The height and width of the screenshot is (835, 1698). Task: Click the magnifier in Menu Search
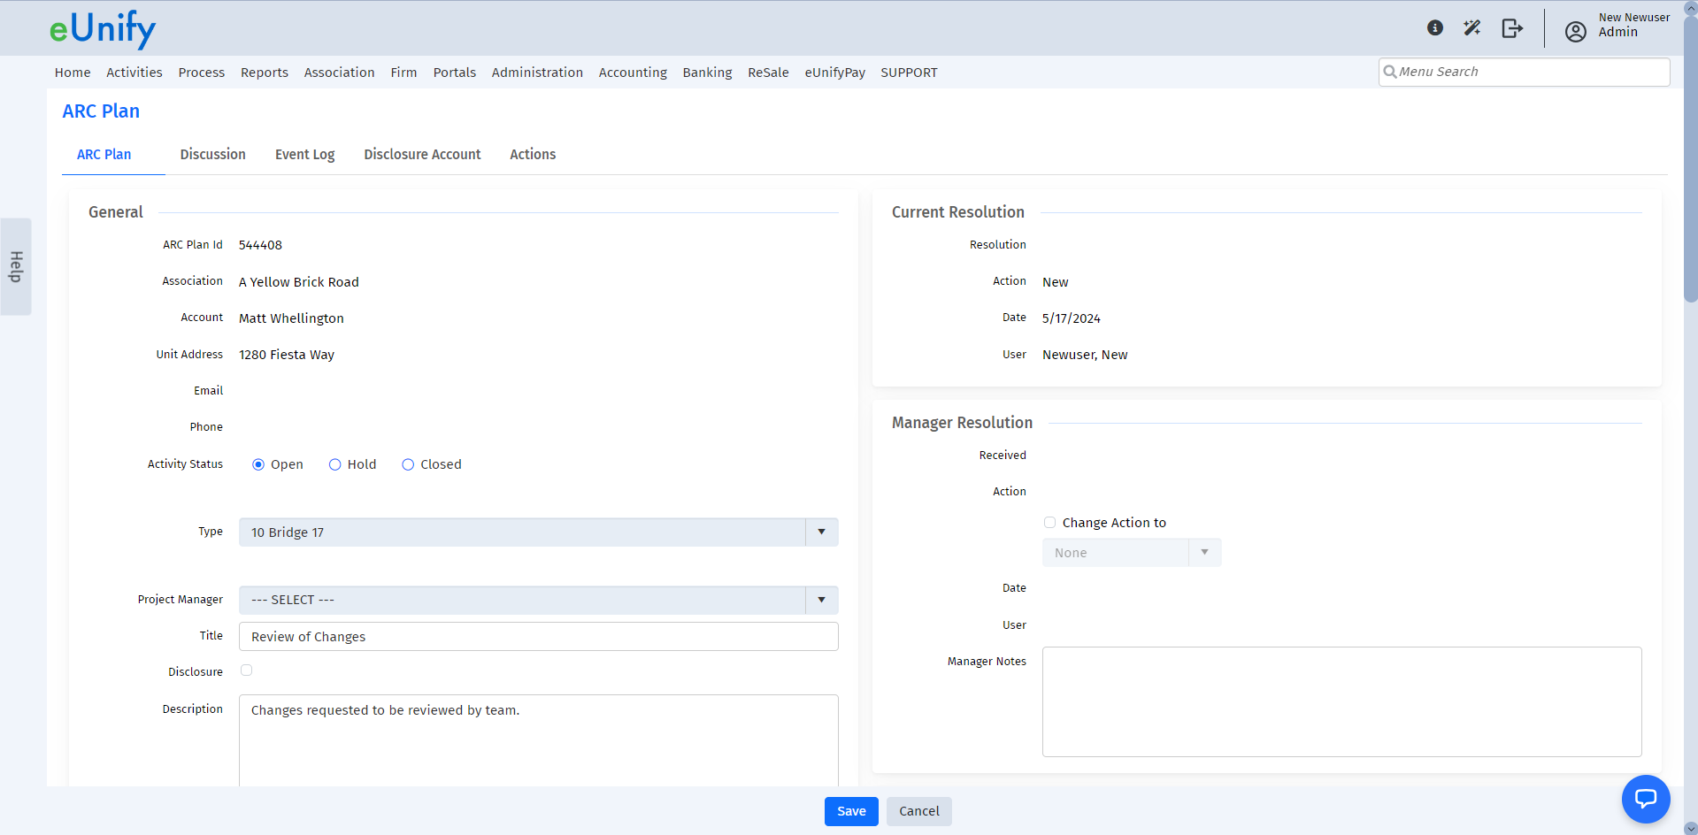(1391, 72)
